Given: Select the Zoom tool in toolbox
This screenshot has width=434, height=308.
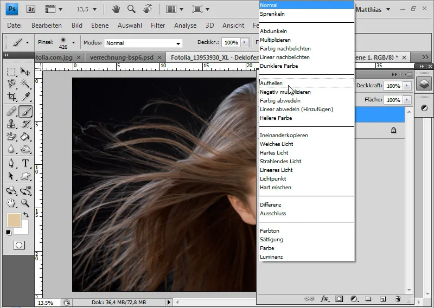Looking at the screenshot, I should [x=25, y=203].
